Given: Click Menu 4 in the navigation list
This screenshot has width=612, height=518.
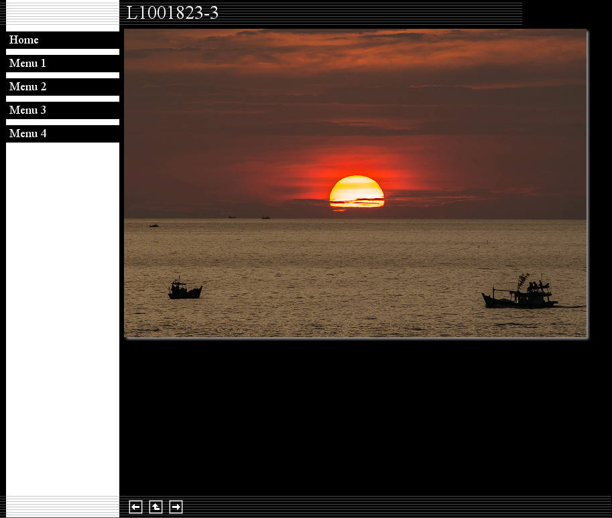Looking at the screenshot, I should [x=27, y=134].
